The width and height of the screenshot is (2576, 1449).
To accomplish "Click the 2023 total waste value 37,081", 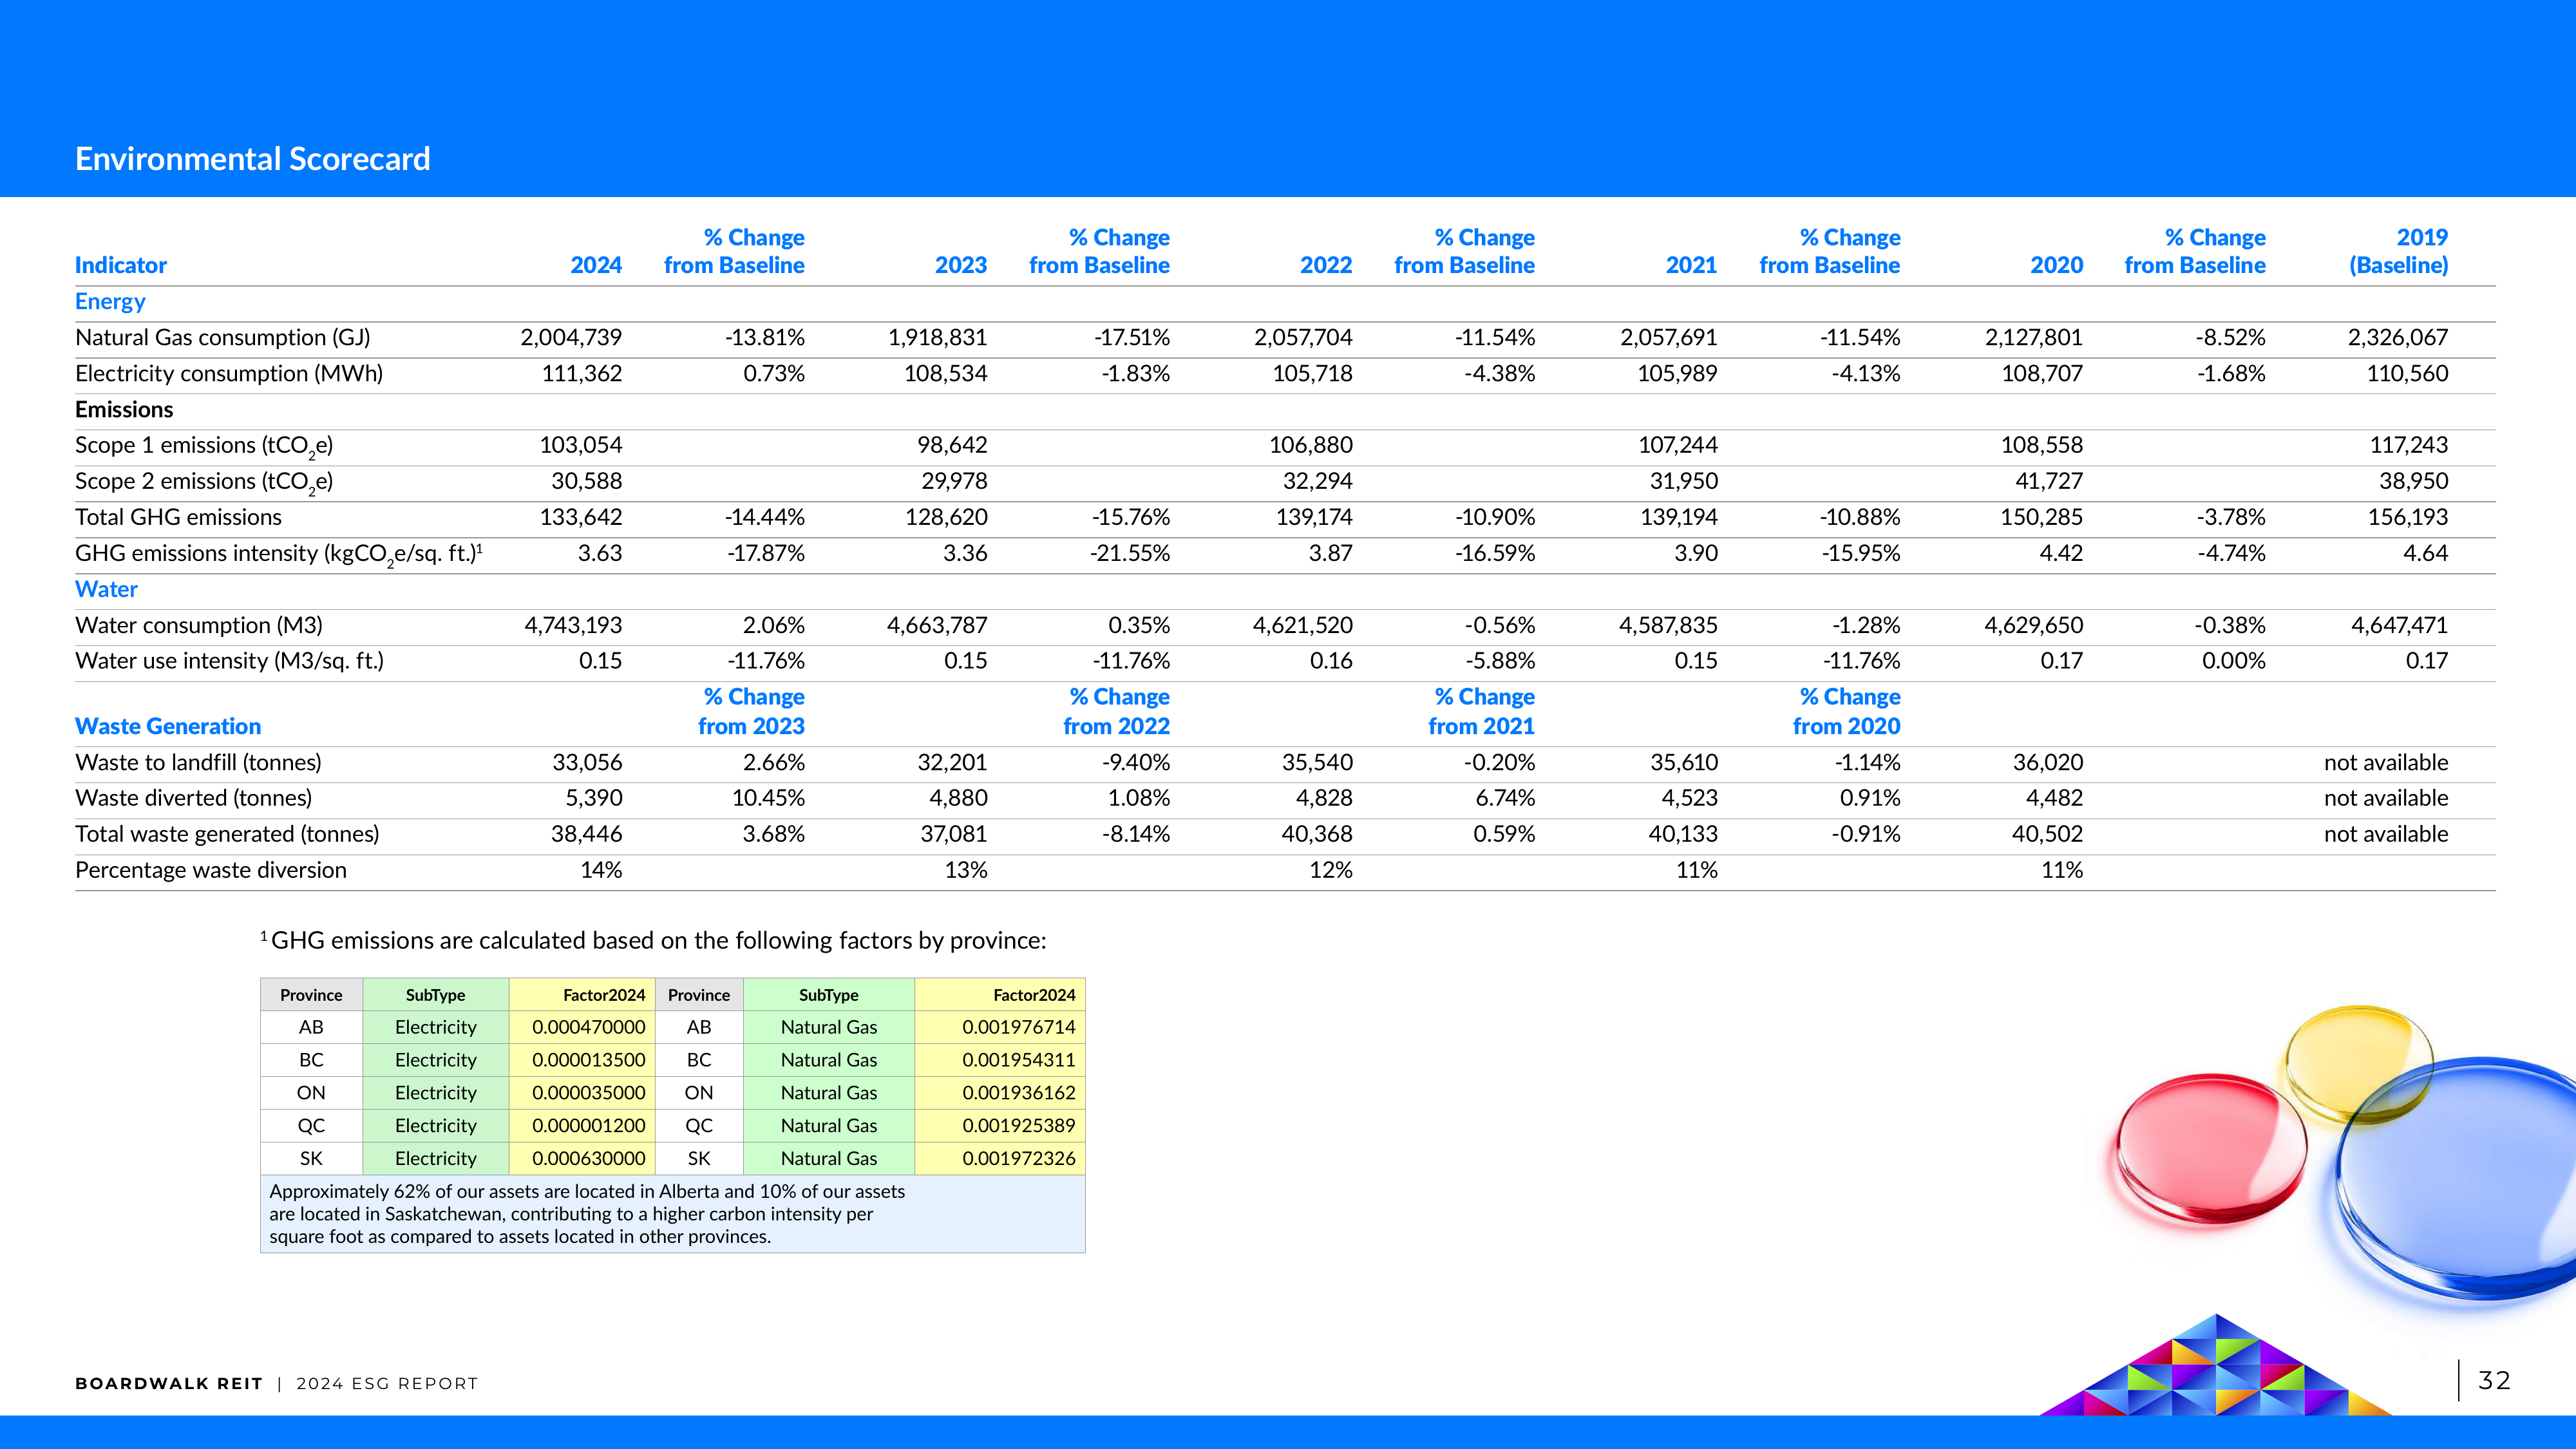I will [953, 834].
